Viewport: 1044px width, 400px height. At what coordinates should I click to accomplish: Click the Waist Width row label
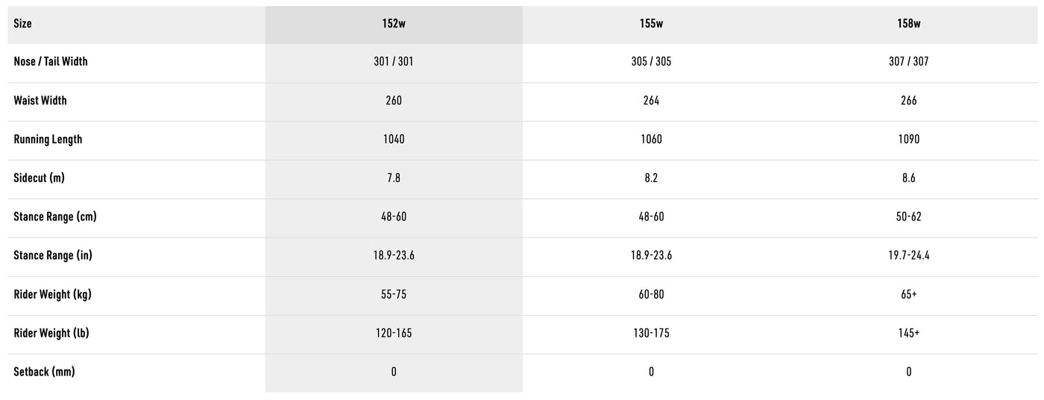point(40,101)
